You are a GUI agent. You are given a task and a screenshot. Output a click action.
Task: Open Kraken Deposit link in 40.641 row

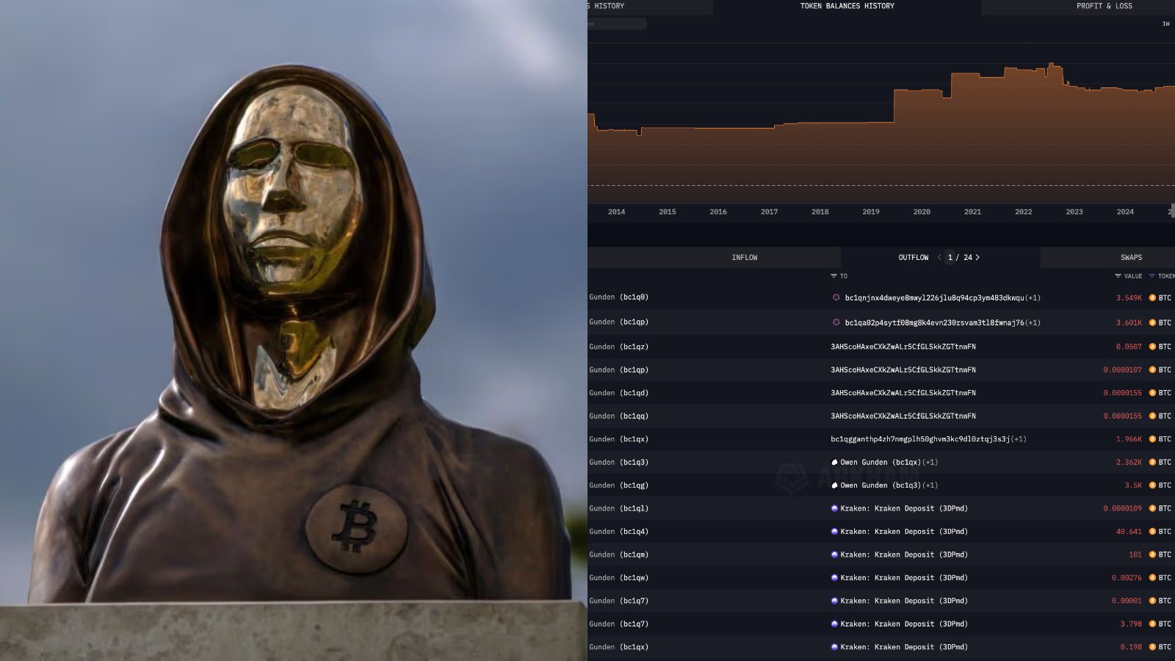tap(904, 532)
